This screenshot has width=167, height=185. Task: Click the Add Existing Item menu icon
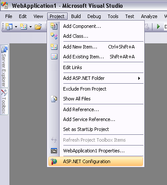coord(54,57)
